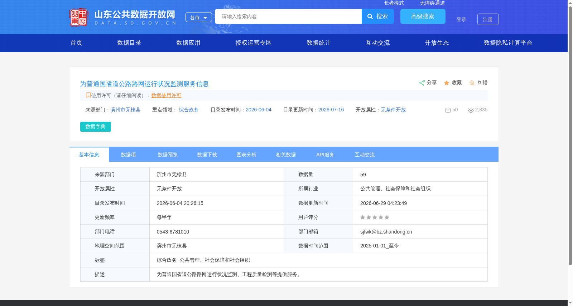
Task: Click the 分享 share text
Action: tap(432, 83)
